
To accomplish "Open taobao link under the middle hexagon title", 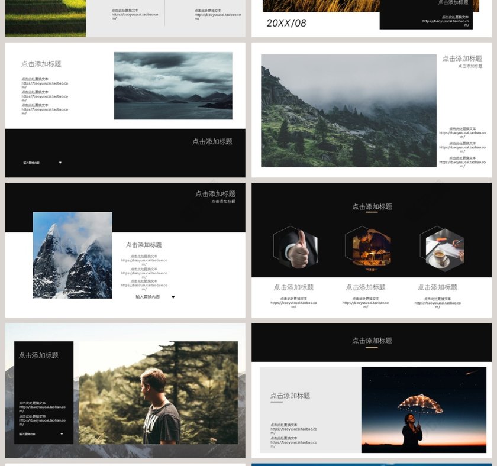I will (366, 303).
